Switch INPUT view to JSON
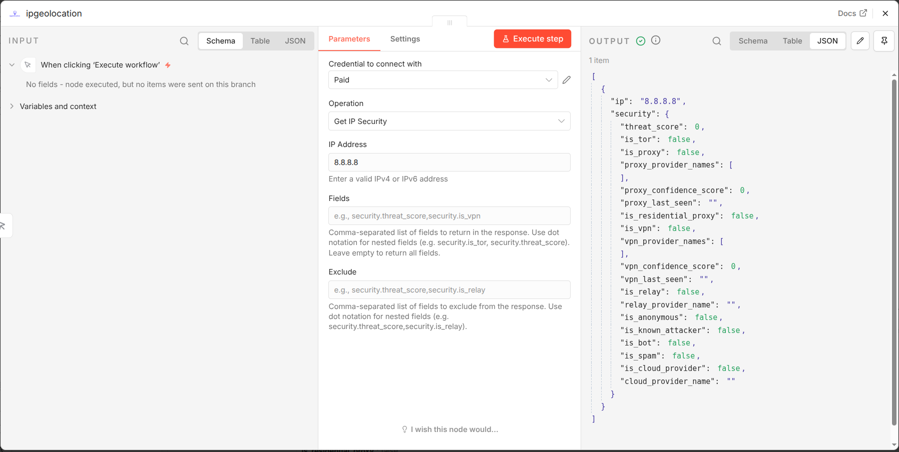This screenshot has width=899, height=452. [295, 41]
